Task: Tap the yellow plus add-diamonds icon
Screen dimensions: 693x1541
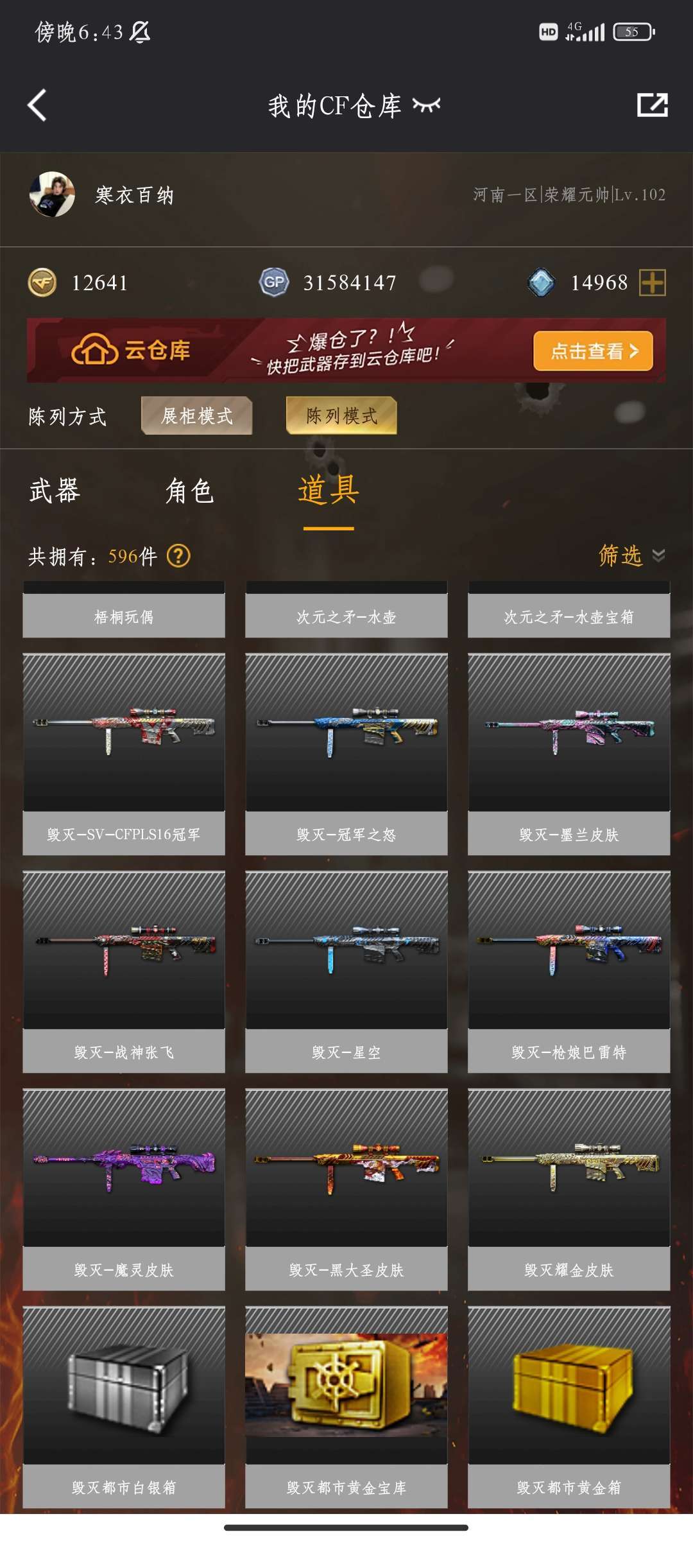Action: tap(653, 283)
